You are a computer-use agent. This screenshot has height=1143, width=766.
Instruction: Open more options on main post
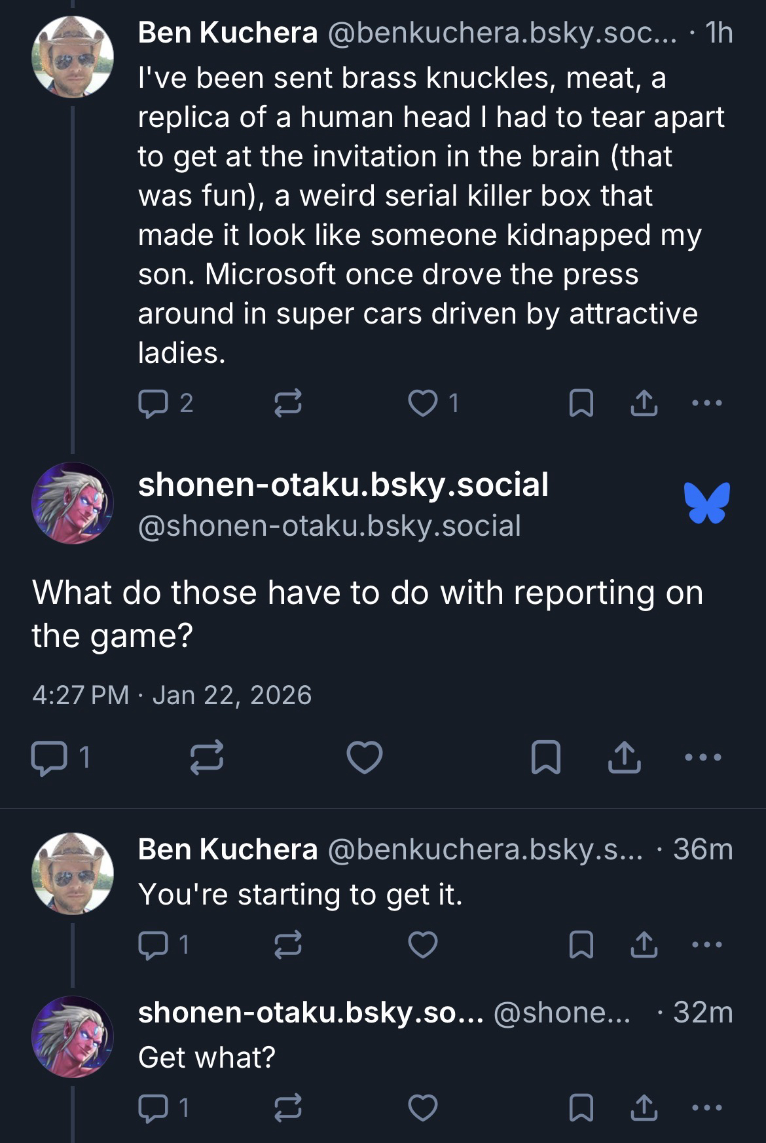click(702, 758)
